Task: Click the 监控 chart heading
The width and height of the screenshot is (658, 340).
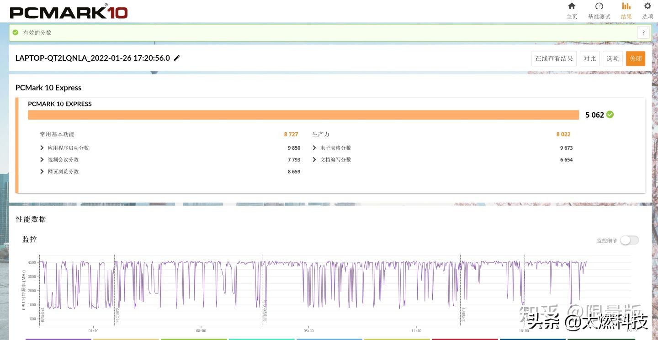Action: point(29,239)
